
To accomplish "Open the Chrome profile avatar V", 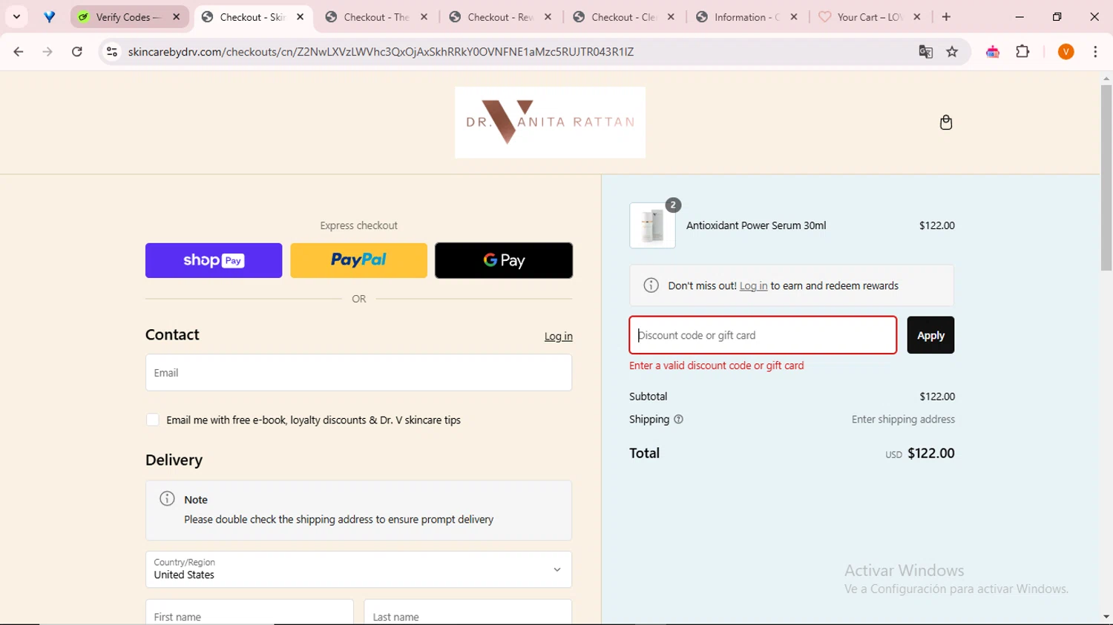I will point(1066,52).
